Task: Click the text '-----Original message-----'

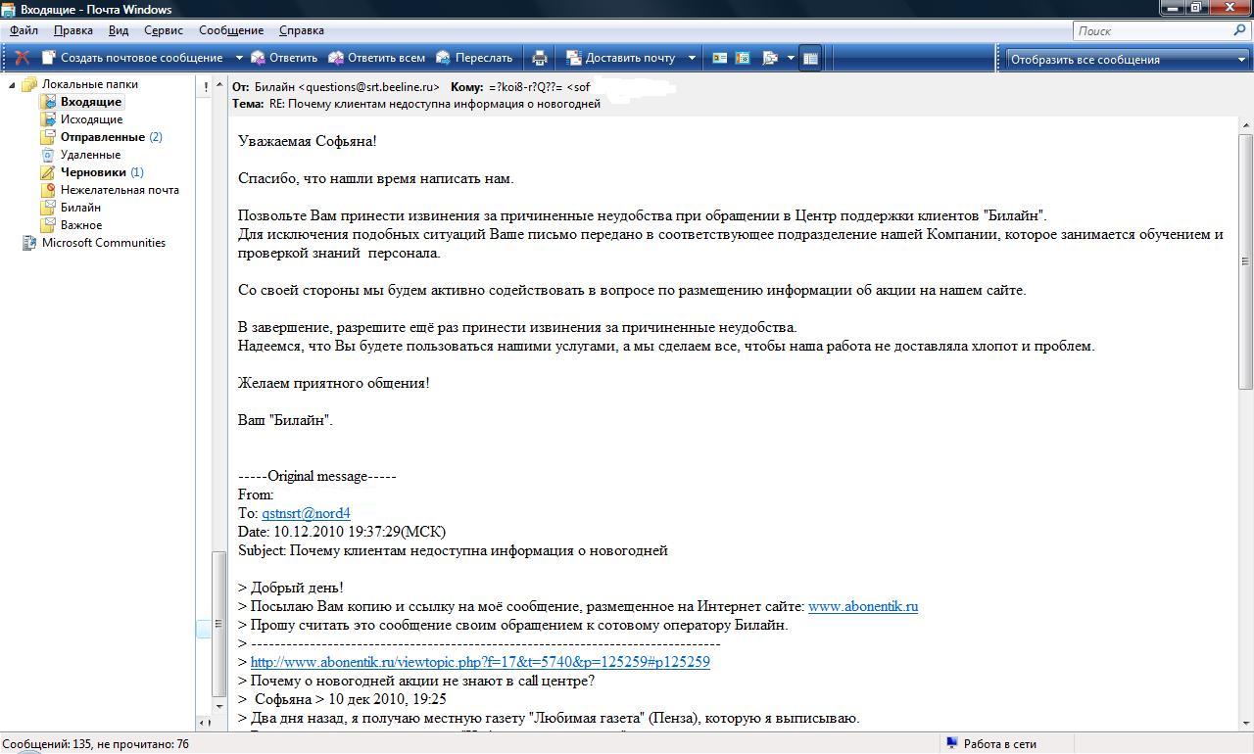Action: point(317,476)
